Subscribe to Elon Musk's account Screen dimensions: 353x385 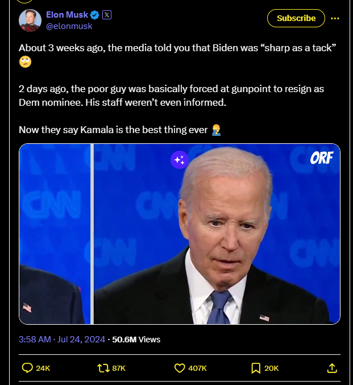(296, 18)
